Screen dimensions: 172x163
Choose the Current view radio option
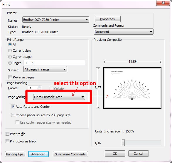[x=10, y=51]
